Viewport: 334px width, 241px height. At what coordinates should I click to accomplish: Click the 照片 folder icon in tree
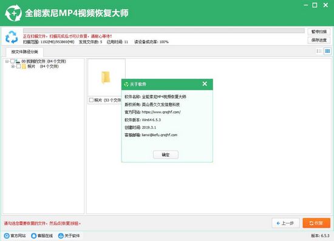pyautogui.click(x=24, y=67)
